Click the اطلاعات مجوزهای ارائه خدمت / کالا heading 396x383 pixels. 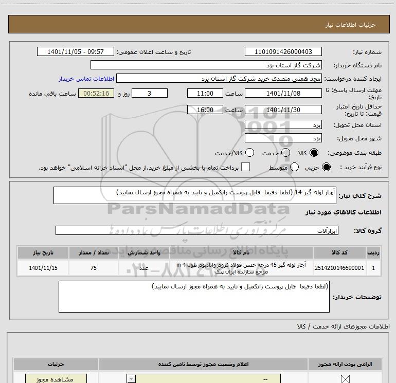coord(343,326)
